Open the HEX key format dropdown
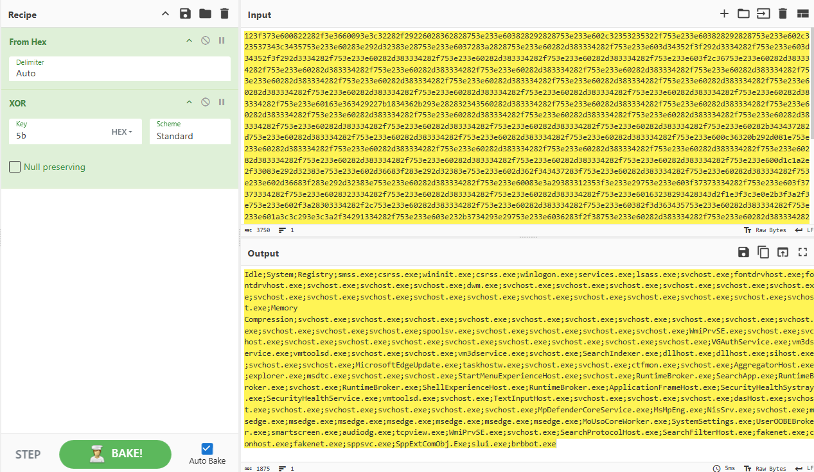The image size is (814, 472). (x=122, y=132)
